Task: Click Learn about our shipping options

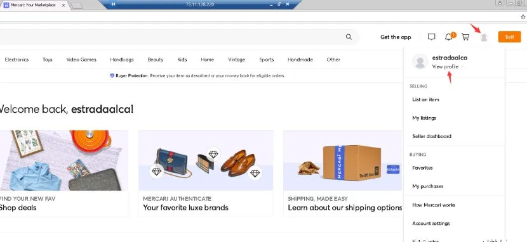Action: click(345, 208)
